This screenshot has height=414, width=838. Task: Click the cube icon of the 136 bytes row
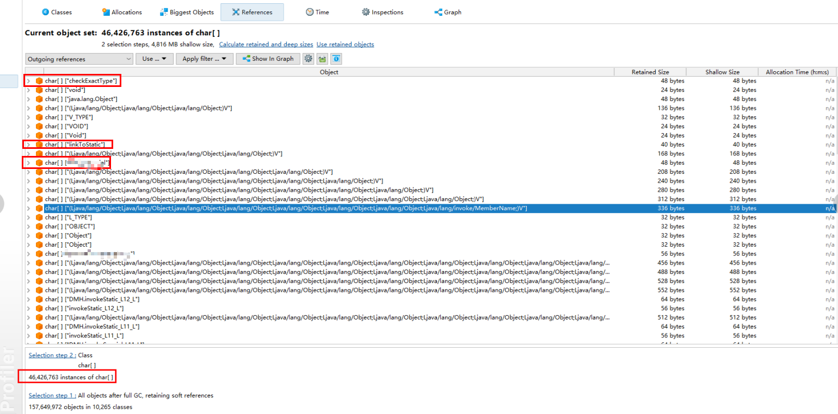click(39, 108)
